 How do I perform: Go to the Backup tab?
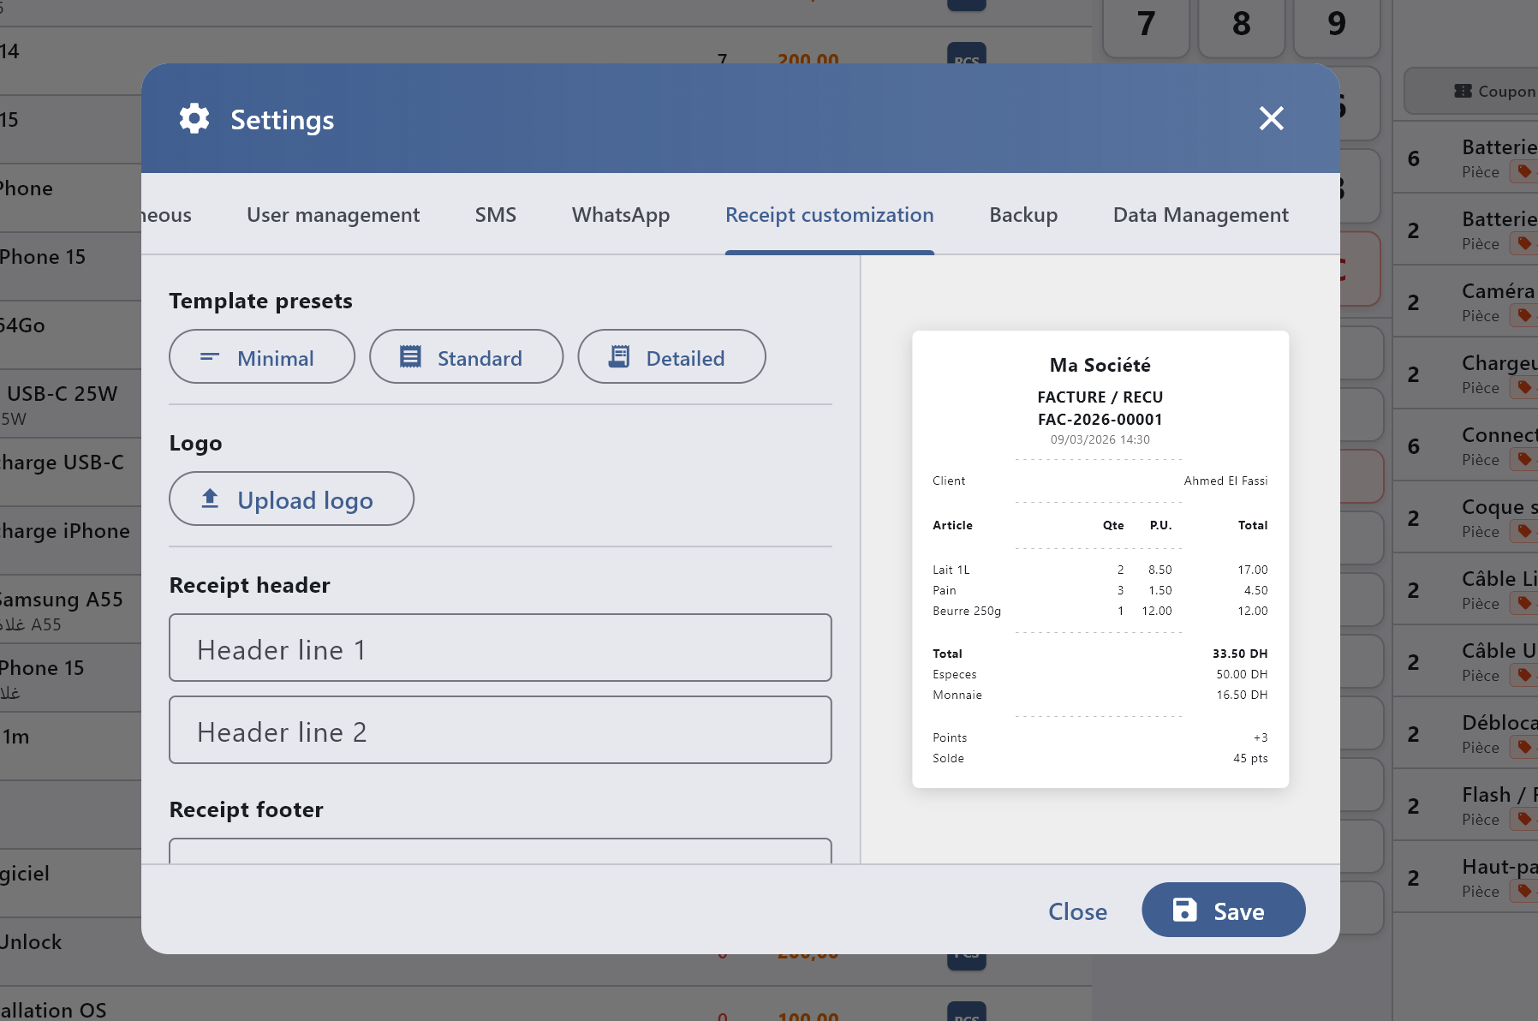[1023, 215]
